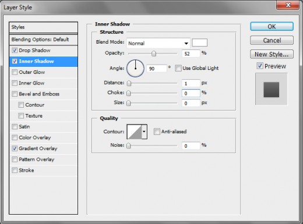Screen dimensions: 303x224
Task: Select the Outer Glow style row
Action: pyautogui.click(x=43, y=72)
